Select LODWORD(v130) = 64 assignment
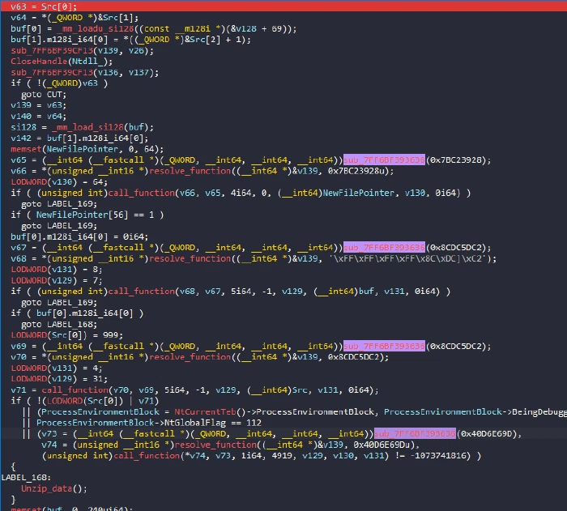Screen dimensions: 567x511 (59, 182)
